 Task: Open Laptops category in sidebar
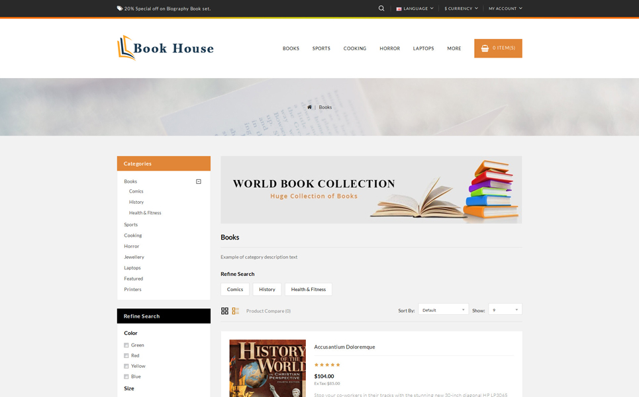[132, 268]
